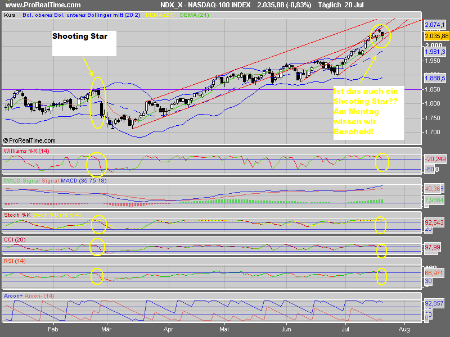Click the 66,971 RSI value tag
The width and height of the screenshot is (450, 337).
pos(434,273)
